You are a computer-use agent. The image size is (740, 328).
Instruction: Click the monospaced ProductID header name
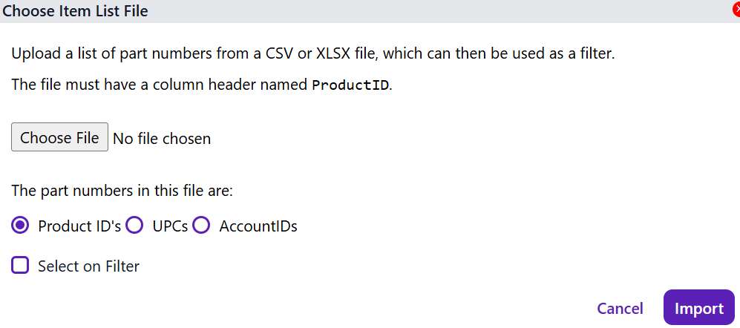(x=350, y=84)
